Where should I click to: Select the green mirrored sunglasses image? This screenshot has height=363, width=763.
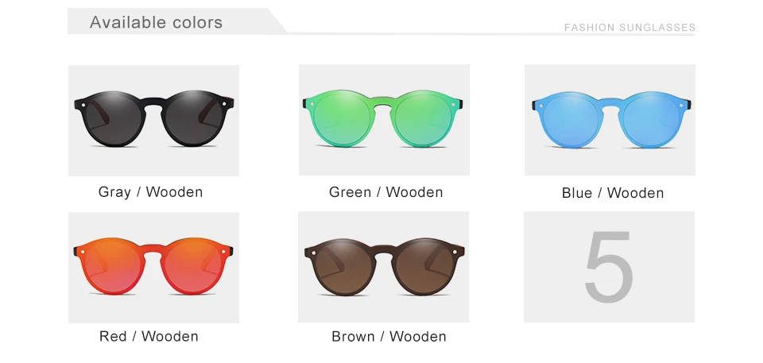click(384, 120)
